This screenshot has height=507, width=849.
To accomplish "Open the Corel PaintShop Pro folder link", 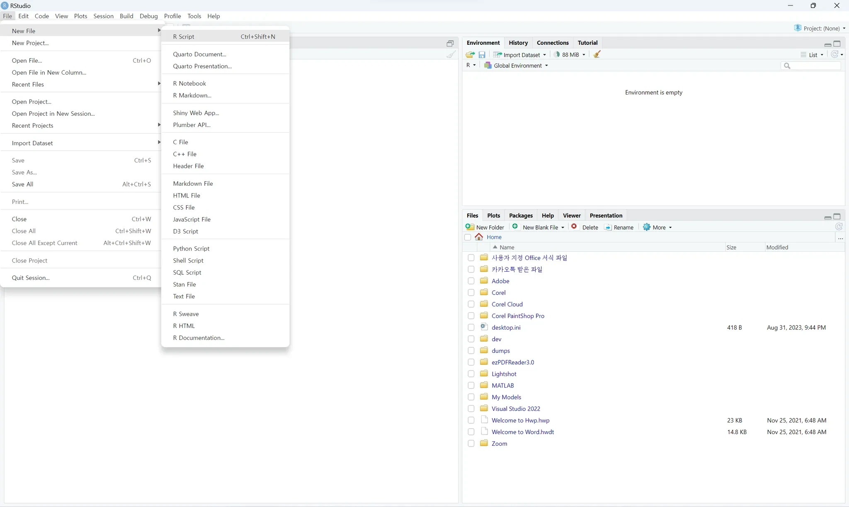I will (518, 316).
